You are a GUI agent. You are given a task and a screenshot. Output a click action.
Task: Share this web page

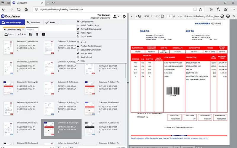pos(225,9)
